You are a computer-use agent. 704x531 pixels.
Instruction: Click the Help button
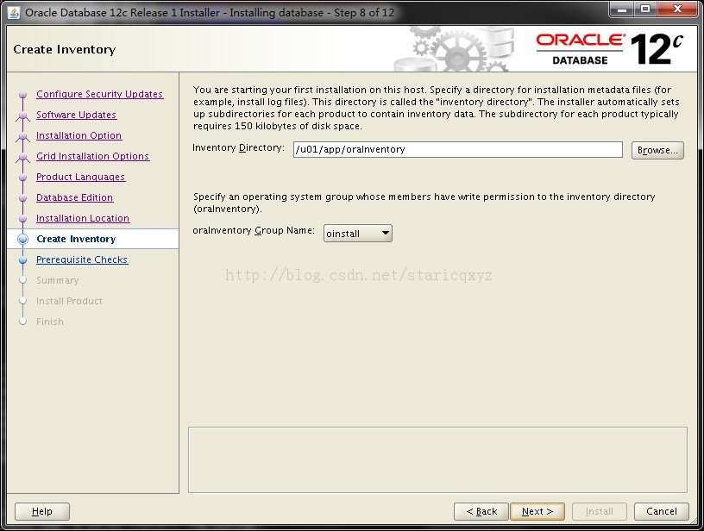point(42,511)
